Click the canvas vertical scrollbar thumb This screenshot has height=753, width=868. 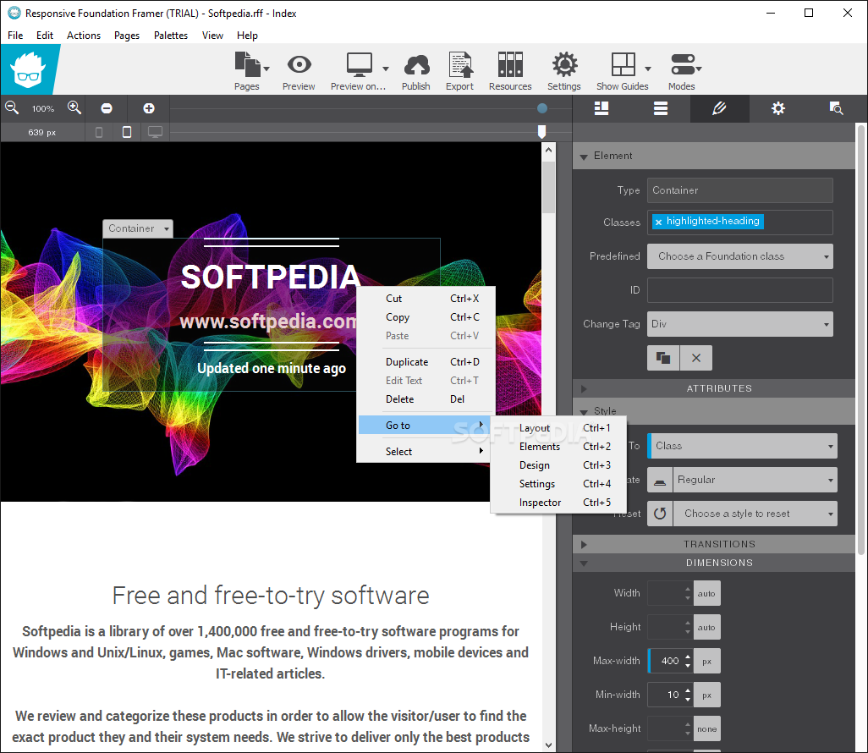click(x=548, y=187)
